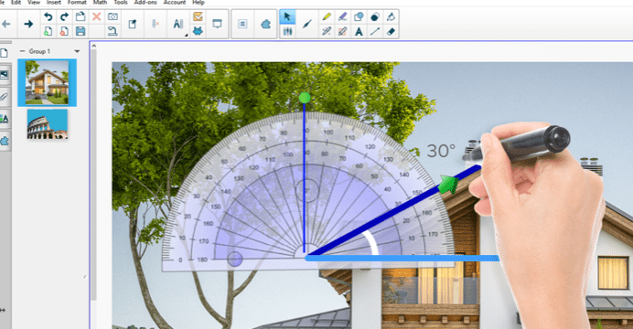Open the Format menu
Viewport: 633px width, 329px height.
tap(77, 3)
